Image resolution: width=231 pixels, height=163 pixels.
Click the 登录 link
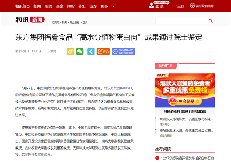(x=159, y=6)
